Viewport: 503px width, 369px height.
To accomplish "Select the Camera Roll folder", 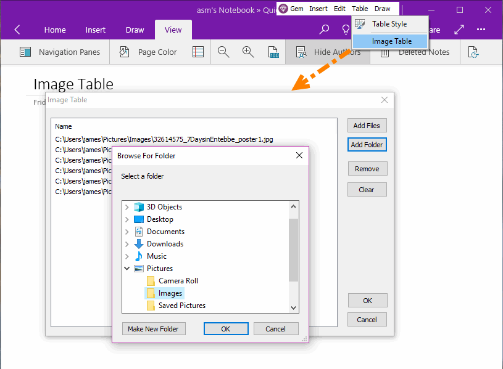I will point(178,281).
